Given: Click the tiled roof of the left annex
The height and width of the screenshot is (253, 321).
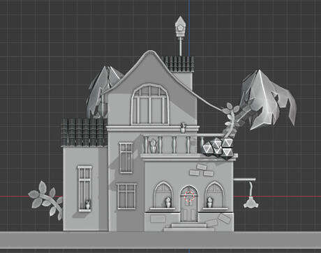Looking at the screenshot, I should coord(84,132).
